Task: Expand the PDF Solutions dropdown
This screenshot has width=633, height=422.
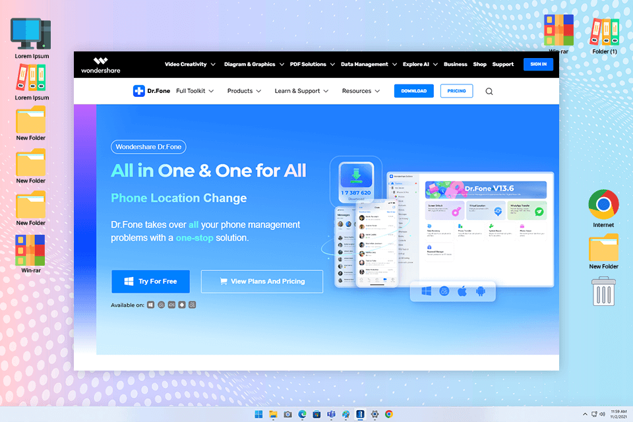Action: 312,64
